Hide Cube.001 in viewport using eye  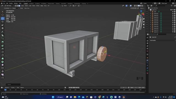173,13
